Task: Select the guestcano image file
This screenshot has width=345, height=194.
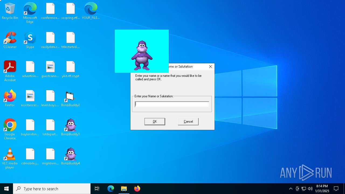Action: [x=50, y=70]
